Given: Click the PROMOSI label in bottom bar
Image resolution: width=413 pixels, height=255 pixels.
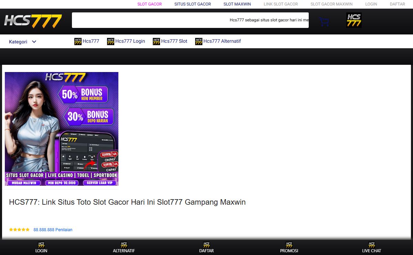Looking at the screenshot, I should click(x=289, y=251).
